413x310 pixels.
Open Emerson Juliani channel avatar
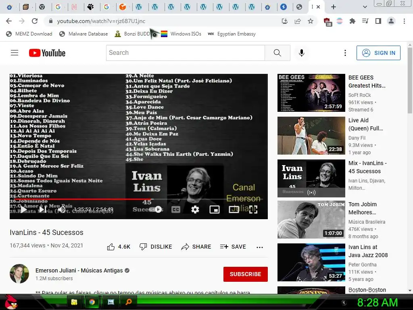pos(19,274)
